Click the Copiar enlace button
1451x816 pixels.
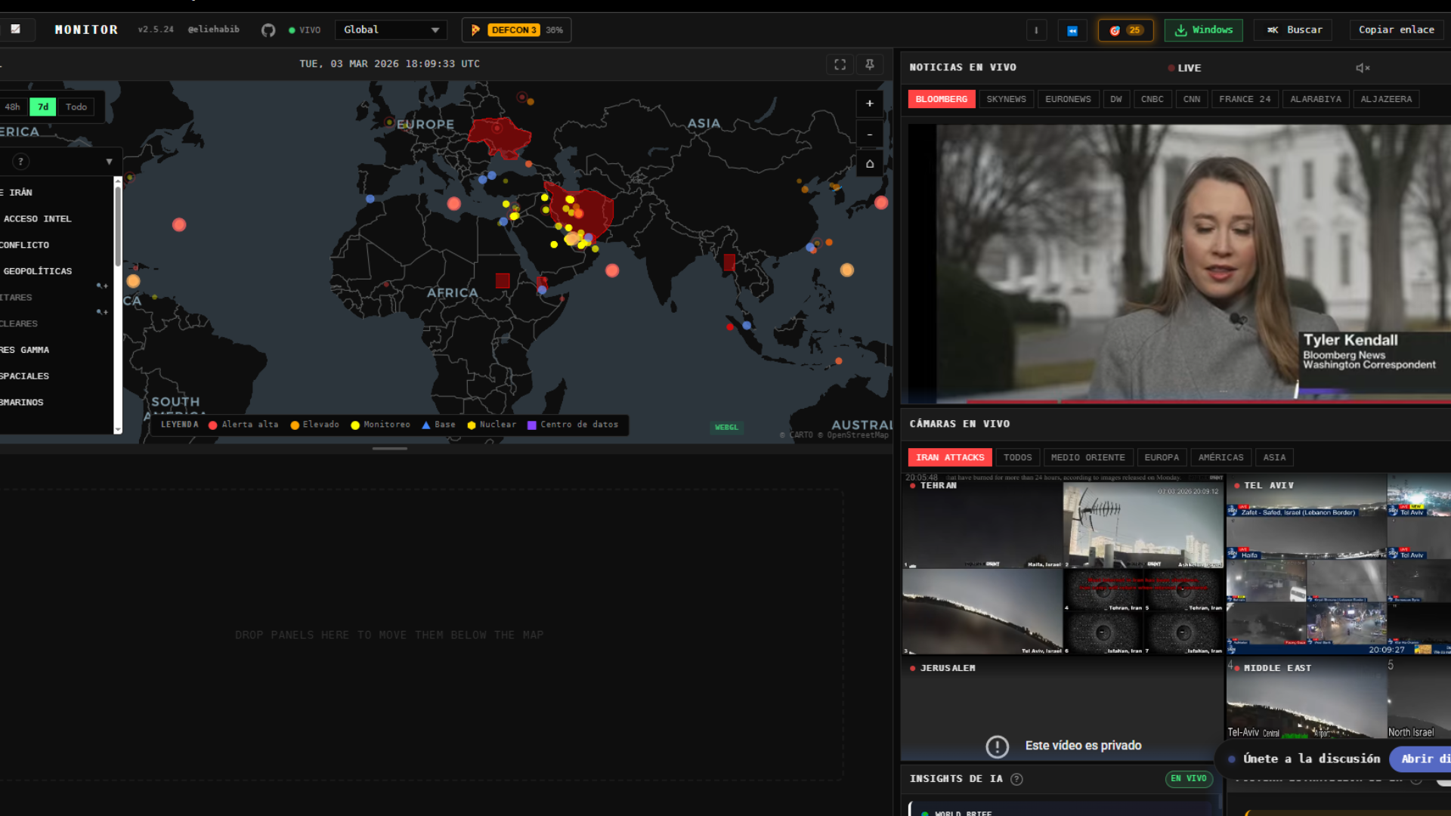[x=1396, y=29]
